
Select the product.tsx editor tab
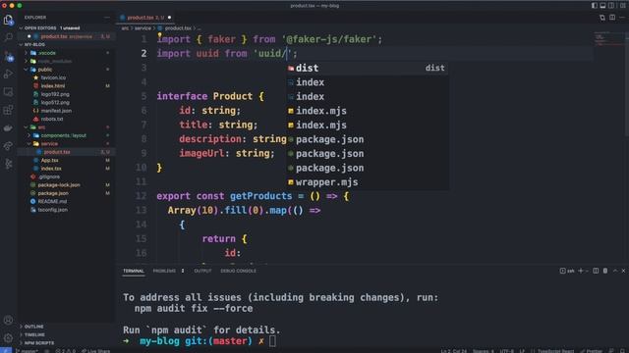[x=145, y=18]
